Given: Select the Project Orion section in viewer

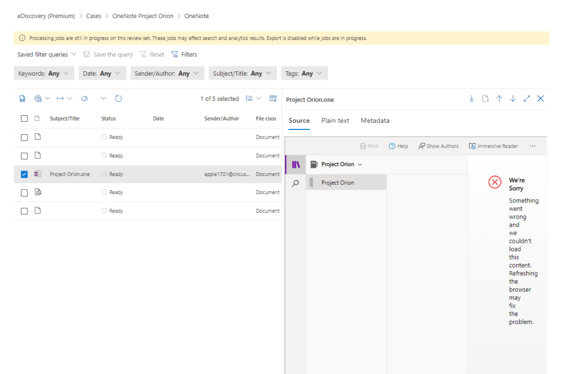Looking at the screenshot, I should tap(338, 183).
